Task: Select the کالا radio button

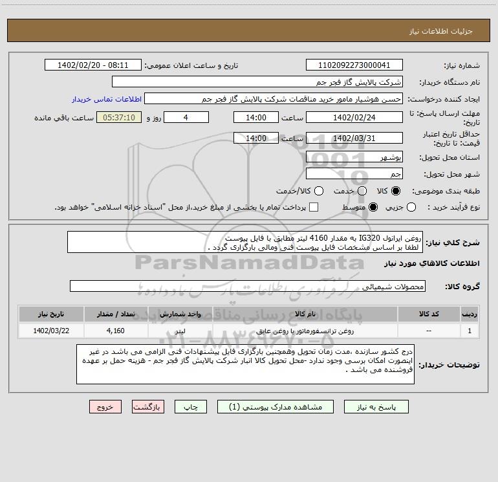Action: (396, 191)
